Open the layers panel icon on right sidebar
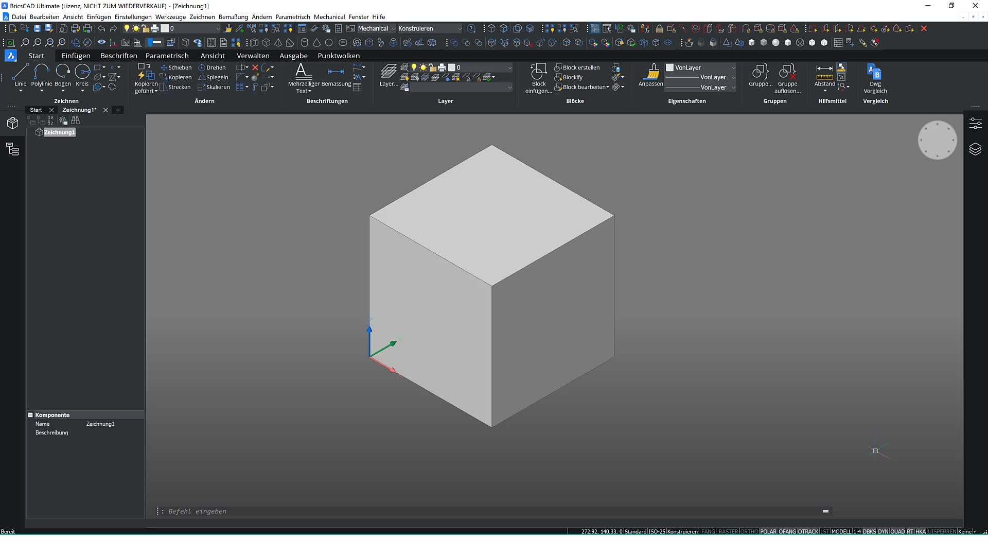This screenshot has width=988, height=556. (x=975, y=149)
